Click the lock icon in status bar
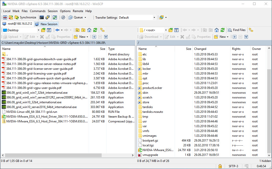The width and height of the screenshot is (272, 169). [x=220, y=166]
